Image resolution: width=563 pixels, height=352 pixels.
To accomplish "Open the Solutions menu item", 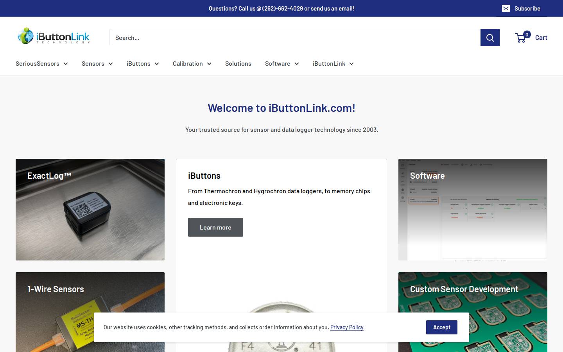I will [x=238, y=63].
